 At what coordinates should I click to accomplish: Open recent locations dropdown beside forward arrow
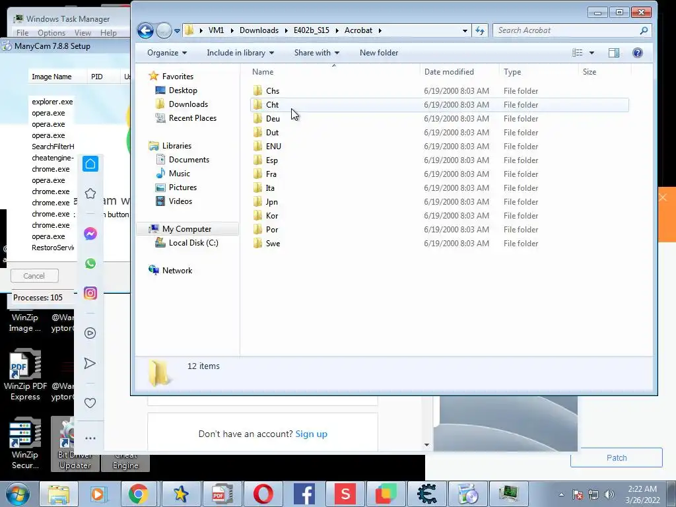(x=177, y=30)
